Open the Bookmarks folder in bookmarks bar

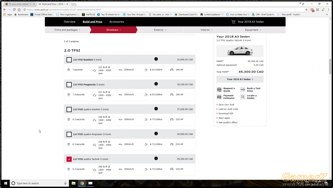[x=21, y=15]
